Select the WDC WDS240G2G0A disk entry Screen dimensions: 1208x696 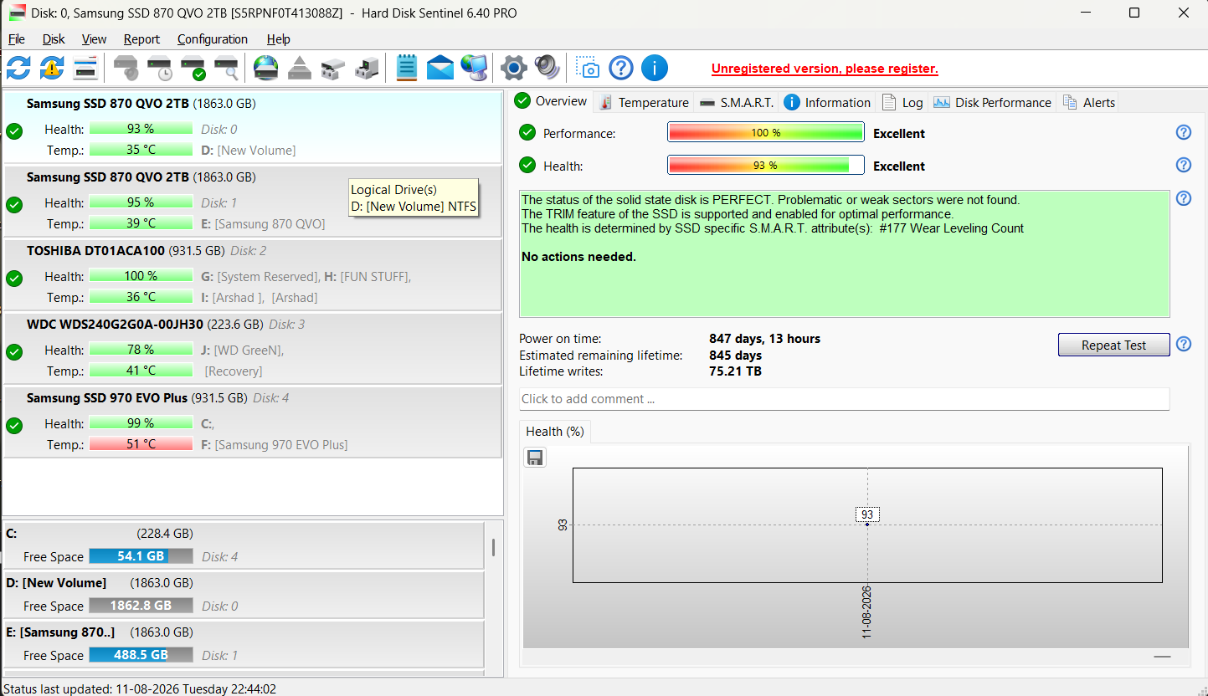click(253, 348)
